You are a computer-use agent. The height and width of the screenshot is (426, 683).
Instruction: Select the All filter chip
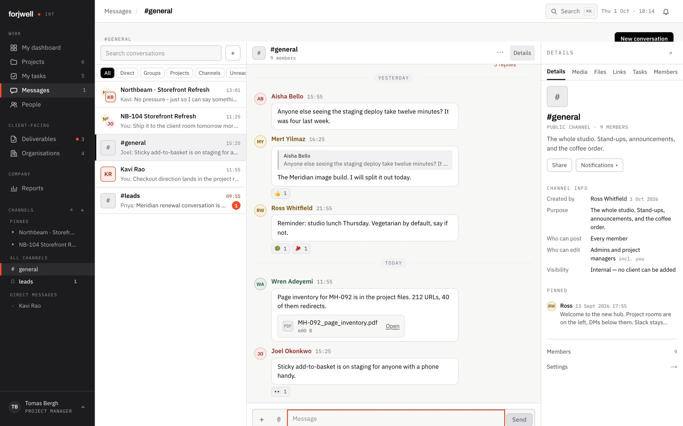(x=108, y=73)
